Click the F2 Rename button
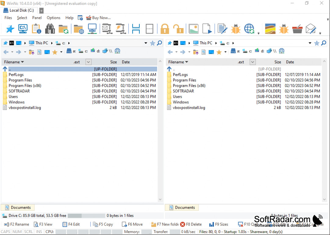 (17, 224)
